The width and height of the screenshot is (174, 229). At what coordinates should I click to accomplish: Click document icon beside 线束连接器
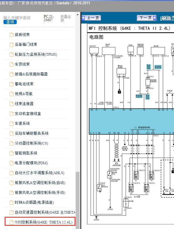pyautogui.click(x=12, y=104)
